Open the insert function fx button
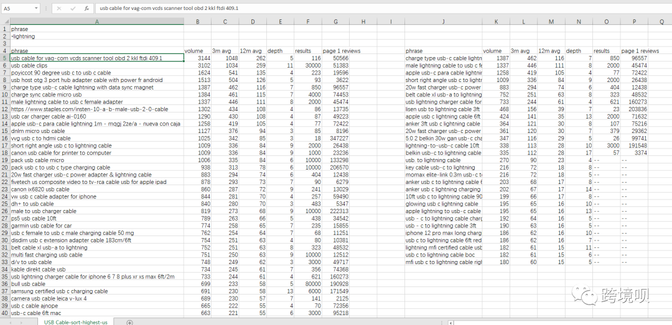 86,8
